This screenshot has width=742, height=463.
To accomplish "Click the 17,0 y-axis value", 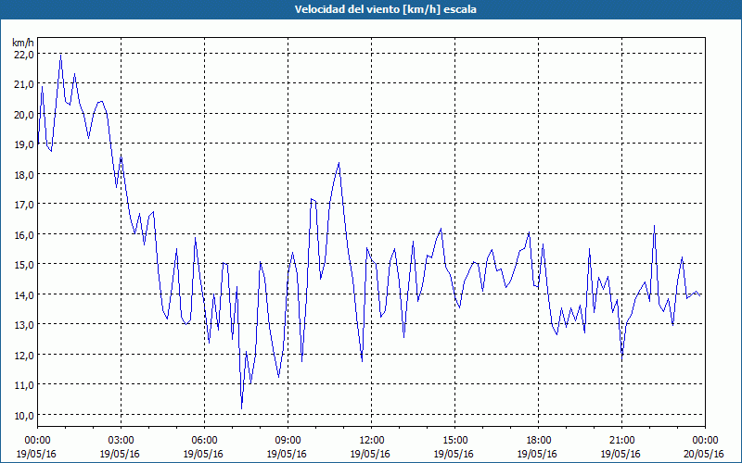I will (24, 205).
